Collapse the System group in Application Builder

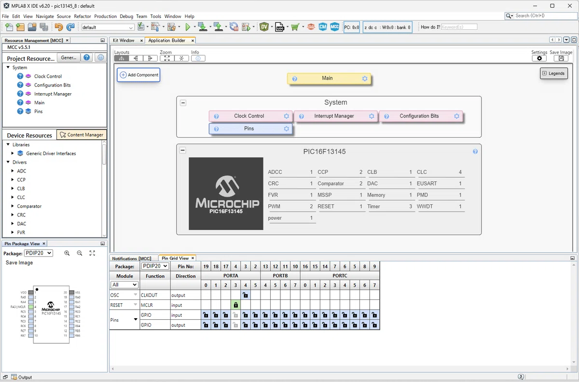click(183, 102)
